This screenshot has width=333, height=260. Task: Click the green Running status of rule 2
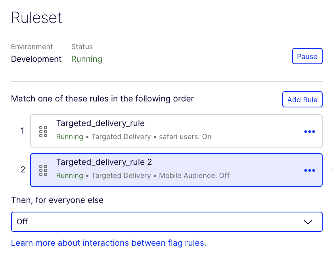pos(69,176)
